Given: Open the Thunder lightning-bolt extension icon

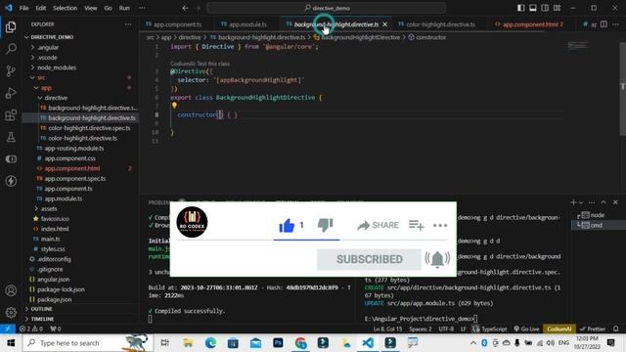Looking at the screenshot, I should click(11, 181).
